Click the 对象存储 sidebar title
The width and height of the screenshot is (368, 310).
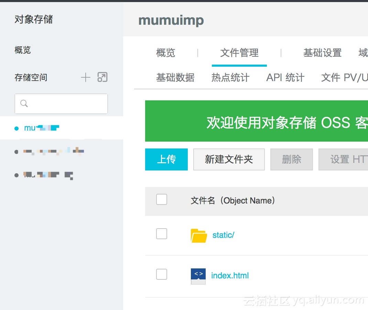34,19
